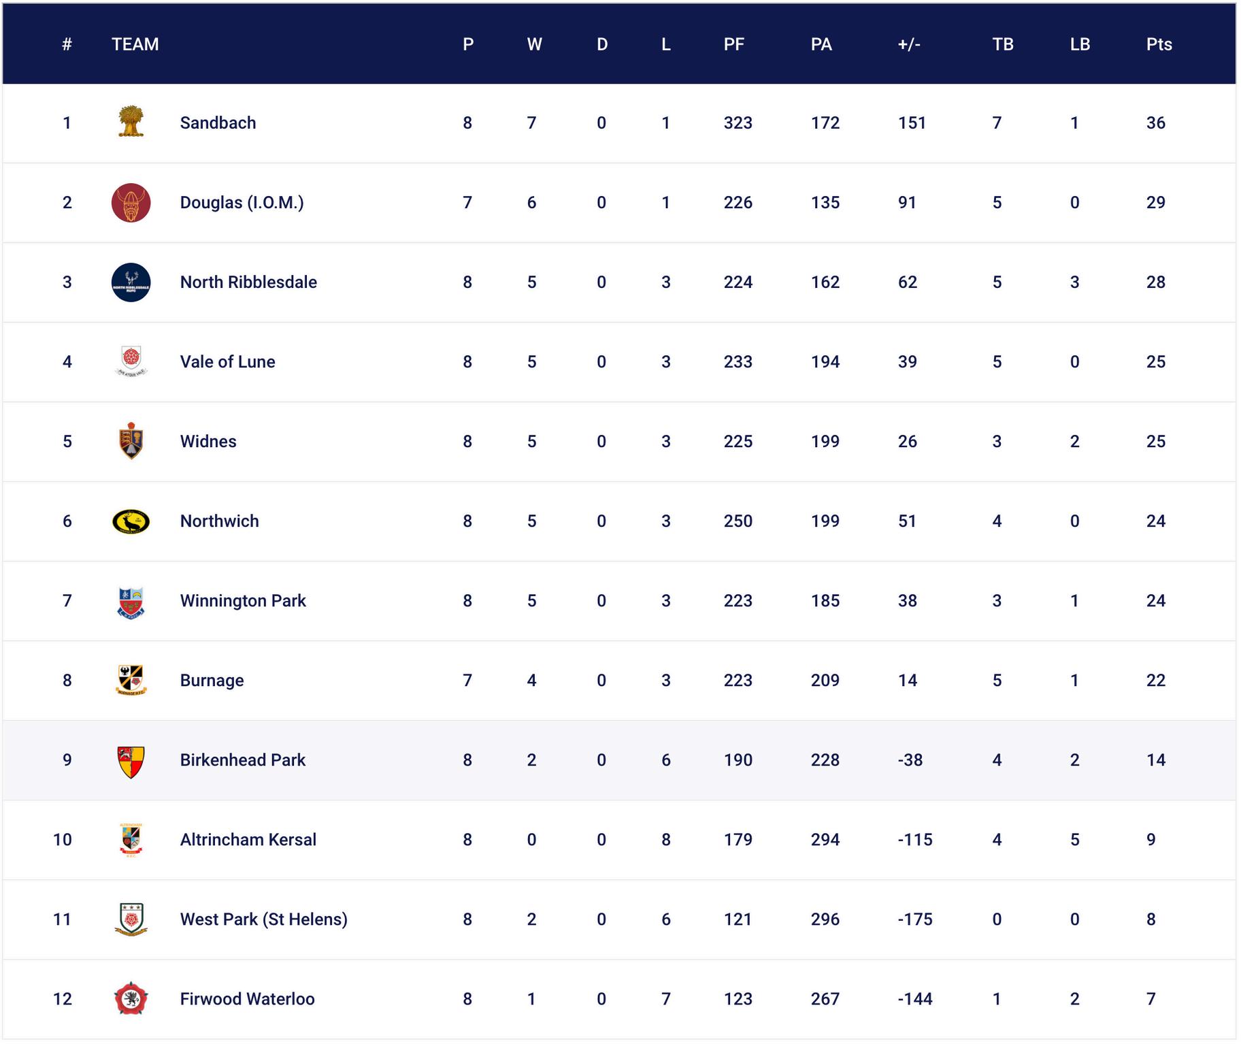Screen dimensions: 1241x1044
Task: Click the North Ribblesdale navy badge
Action: (131, 282)
